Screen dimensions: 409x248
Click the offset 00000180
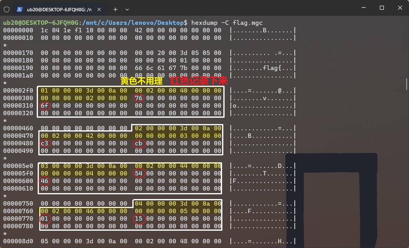tap(18, 60)
